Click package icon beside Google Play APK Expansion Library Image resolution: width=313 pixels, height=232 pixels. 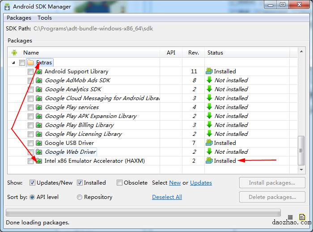point(39,116)
